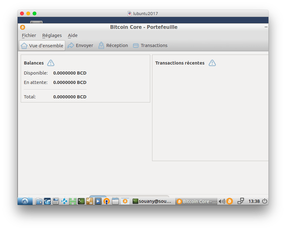Open the Fichier menu
This screenshot has height=230, width=286.
point(29,35)
